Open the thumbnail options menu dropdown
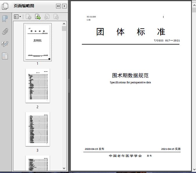Image resolution: width=196 pixels, height=173 pixels. pyautogui.click(x=17, y=17)
